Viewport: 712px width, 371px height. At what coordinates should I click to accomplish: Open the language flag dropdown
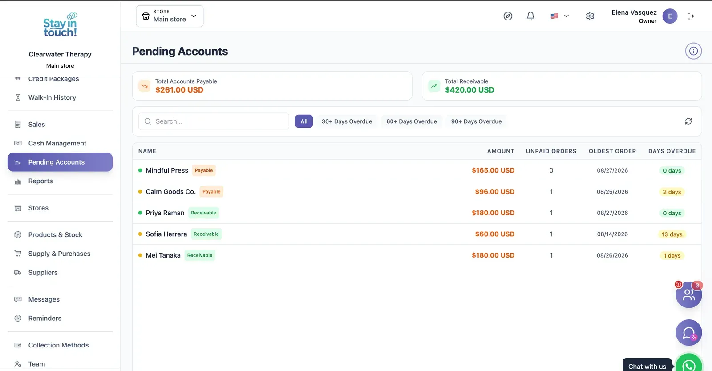pyautogui.click(x=560, y=16)
